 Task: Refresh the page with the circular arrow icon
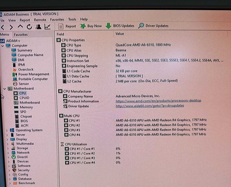pos(29,27)
